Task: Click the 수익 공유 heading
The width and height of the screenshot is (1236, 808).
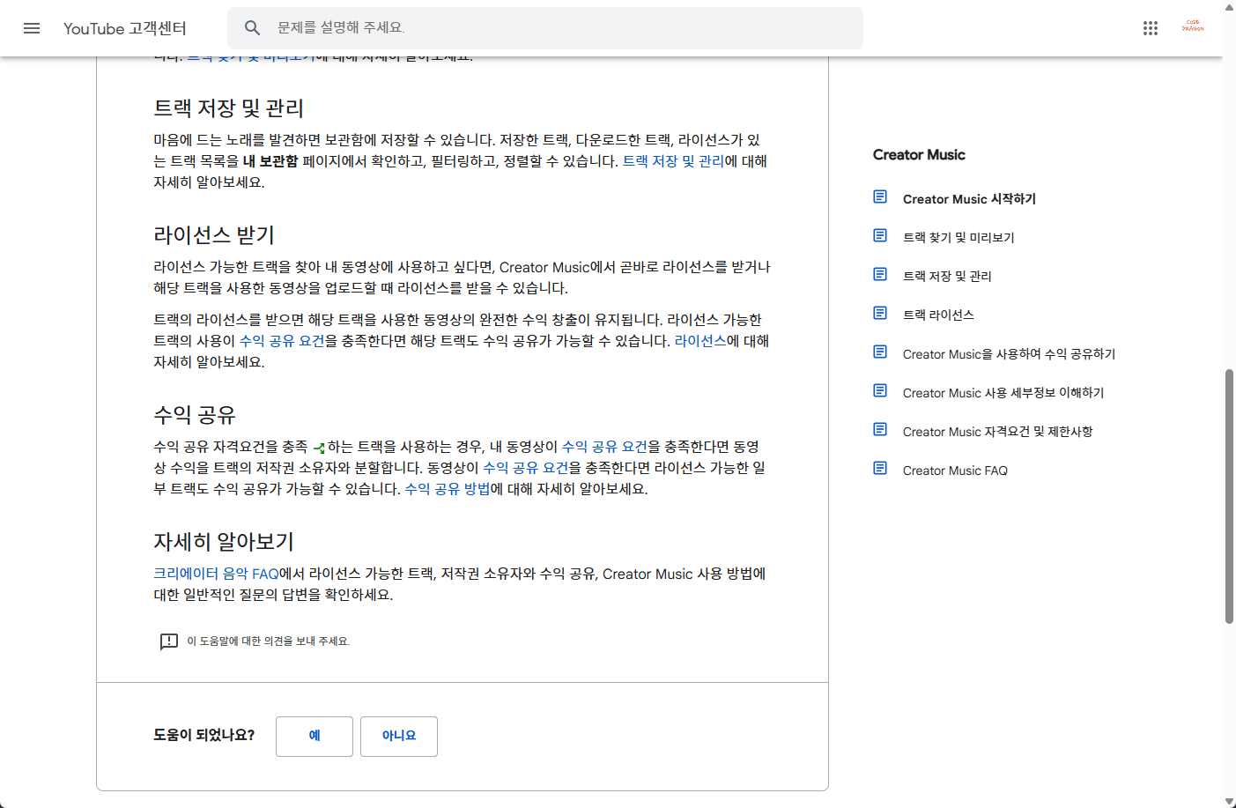Action: tap(195, 415)
